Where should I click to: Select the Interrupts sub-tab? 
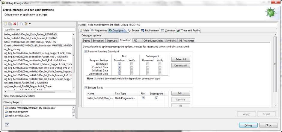click(x=112, y=41)
